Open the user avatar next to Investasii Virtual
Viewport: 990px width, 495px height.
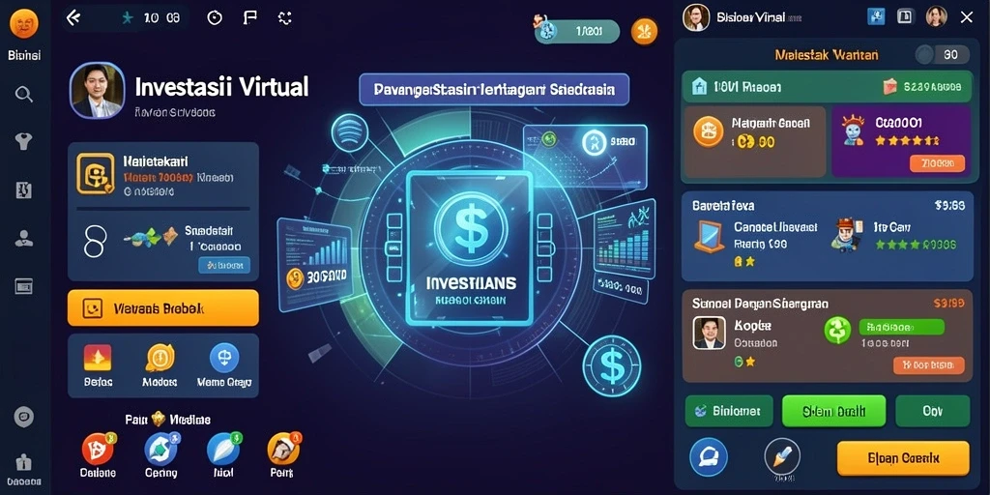click(x=98, y=90)
